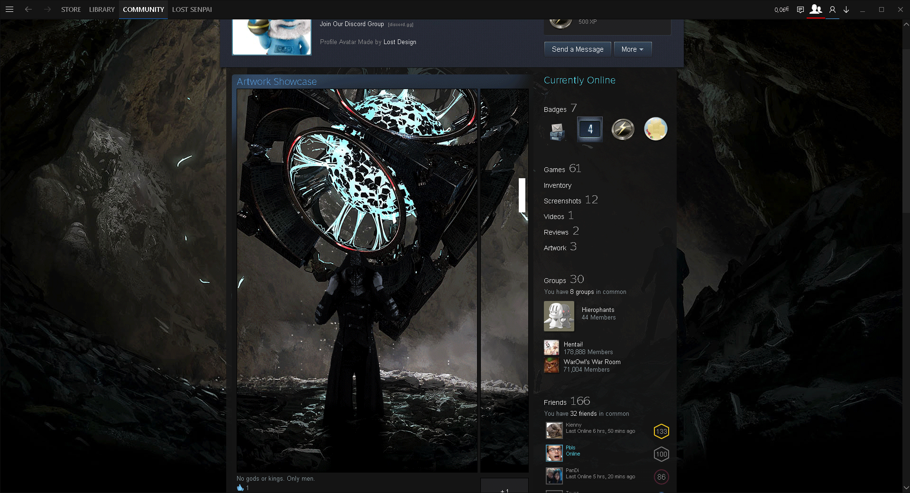The height and width of the screenshot is (493, 910).
Task: Click the 32 friends in common text
Action: (583, 414)
